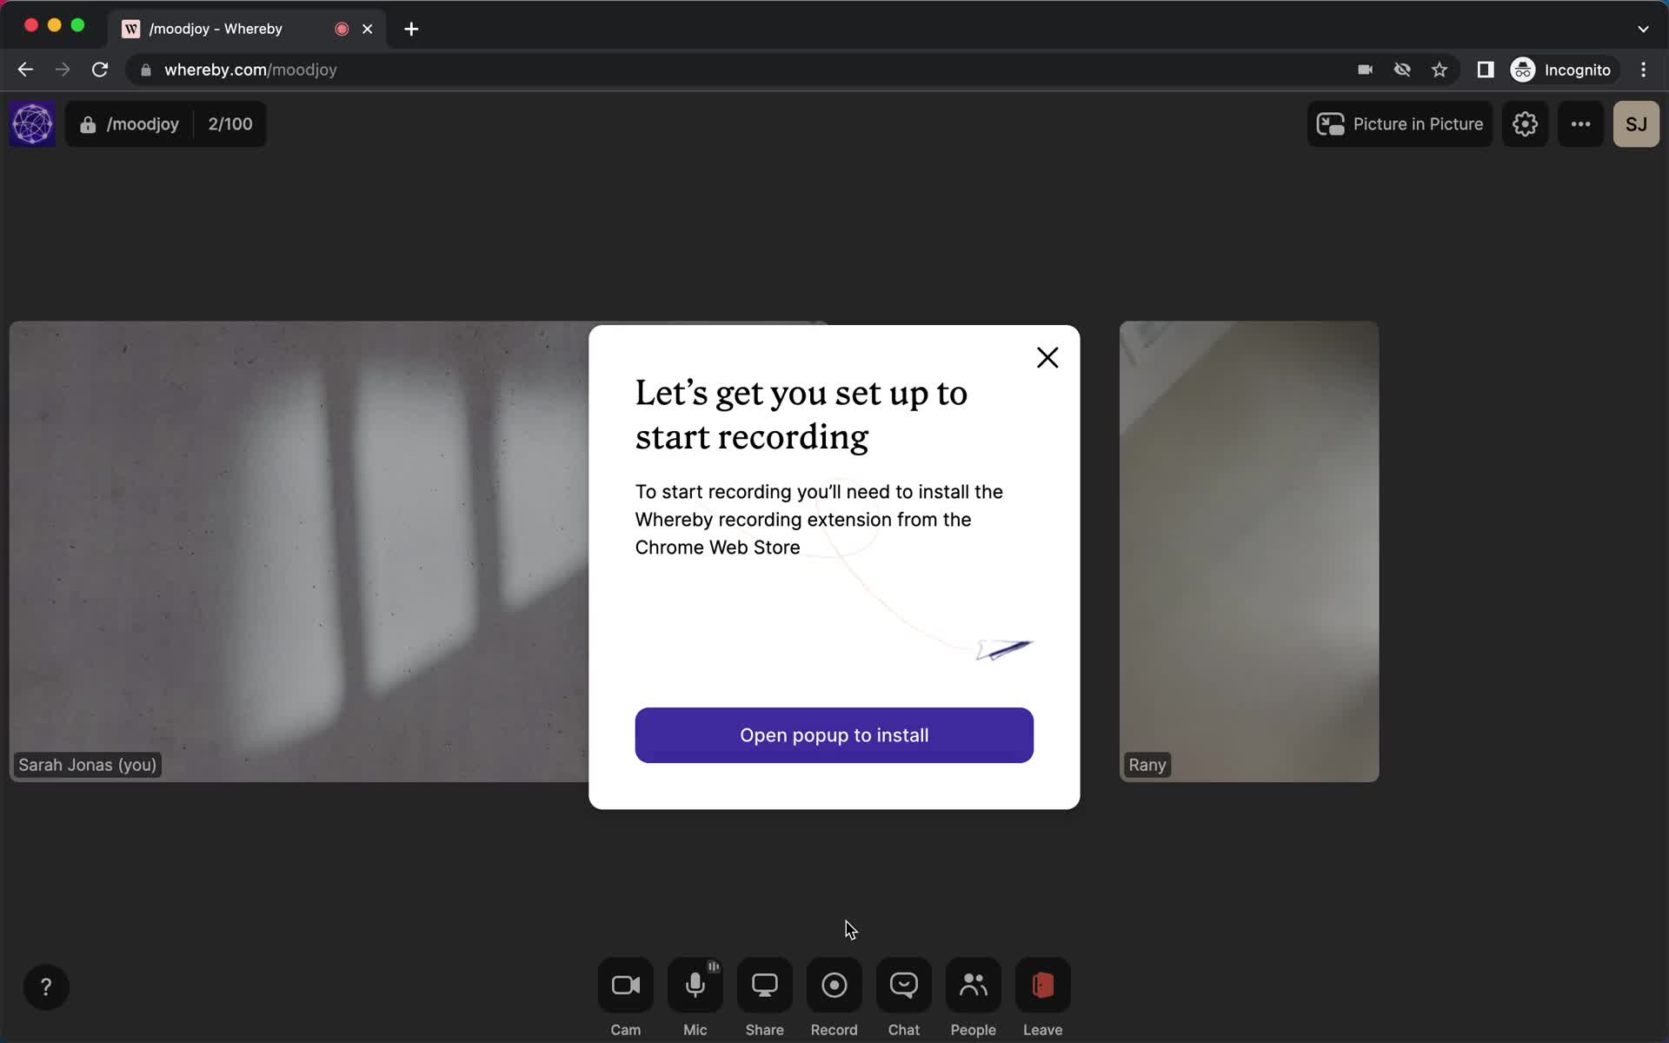Enable Picture in Picture mode
Image resolution: width=1669 pixels, height=1043 pixels.
(1400, 124)
